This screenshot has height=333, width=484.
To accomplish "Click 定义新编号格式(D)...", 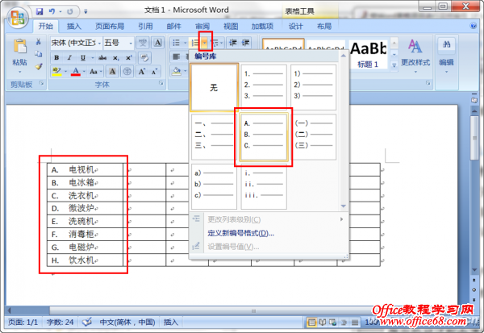I will 240,233.
